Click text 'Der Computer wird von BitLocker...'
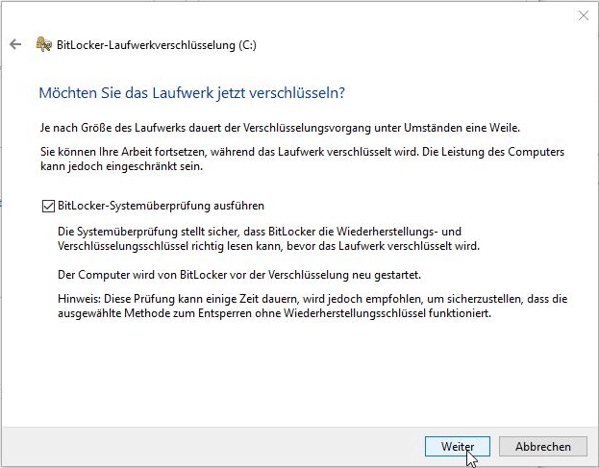599x468 pixels. pos(239,275)
